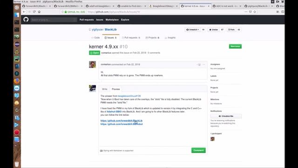
Task: Open the github.com/forwardkth/BlackLib link
Action: point(122,121)
